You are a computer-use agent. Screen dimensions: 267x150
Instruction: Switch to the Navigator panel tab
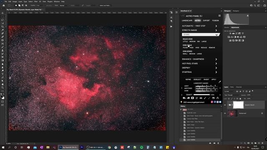pyautogui.click(x=236, y=11)
